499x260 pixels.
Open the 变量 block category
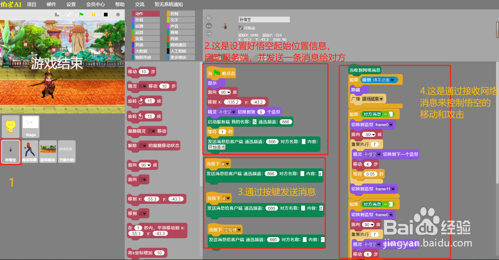pos(146,39)
